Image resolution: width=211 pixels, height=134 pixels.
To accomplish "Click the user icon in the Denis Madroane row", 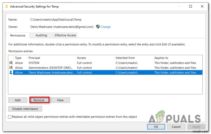I will 11,73.
